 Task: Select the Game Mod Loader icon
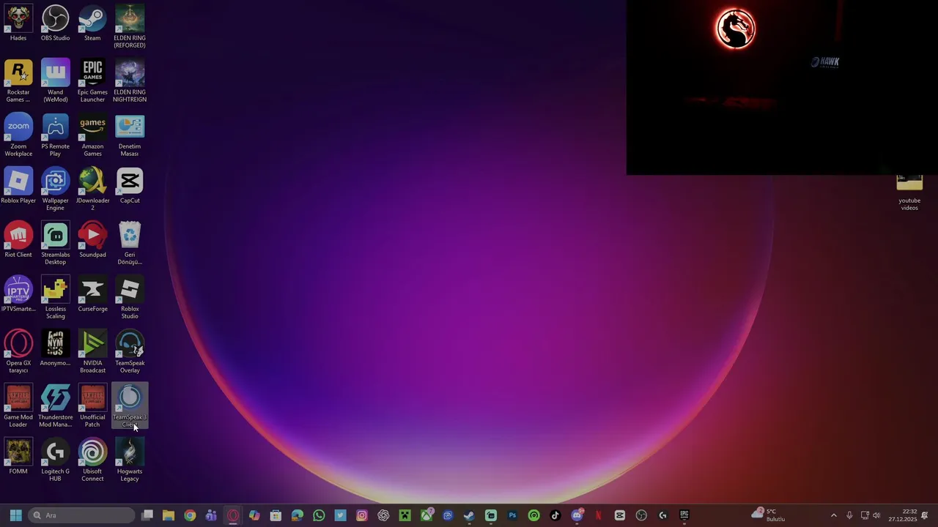[18, 405]
